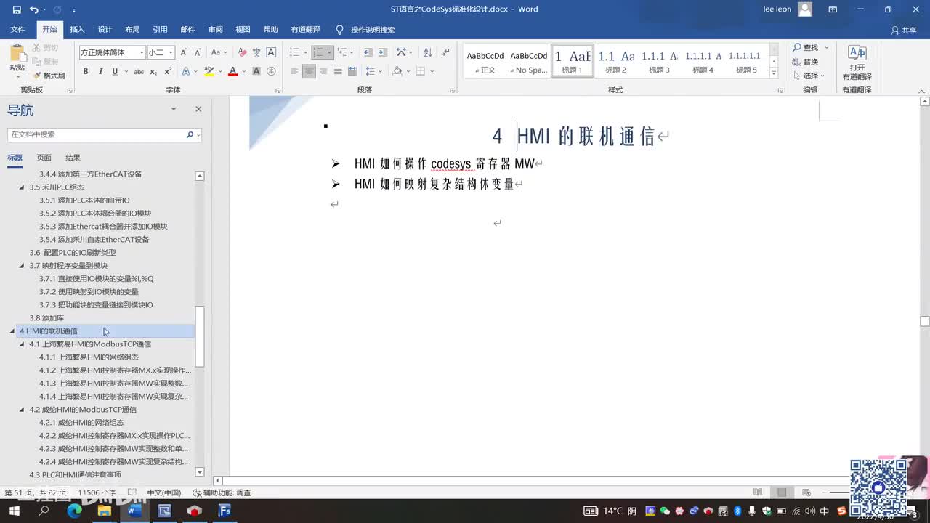Open the 文件 menu
Viewport: 930px width, 523px height.
tap(18, 30)
